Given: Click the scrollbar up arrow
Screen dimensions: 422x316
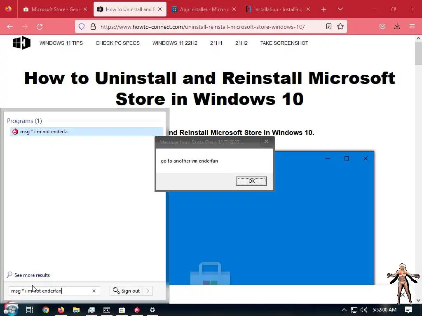Looking at the screenshot, I should click(418, 38).
